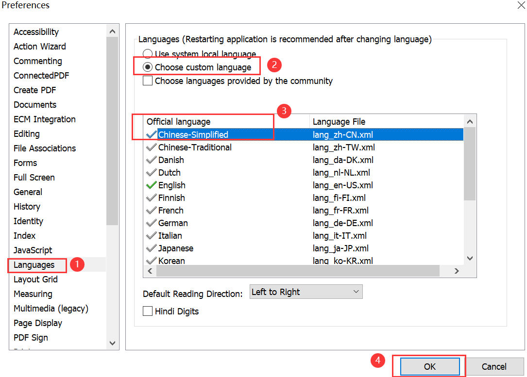Open the Default Reading Direction dropdown
The width and height of the screenshot is (527, 377).
pyautogui.click(x=306, y=292)
